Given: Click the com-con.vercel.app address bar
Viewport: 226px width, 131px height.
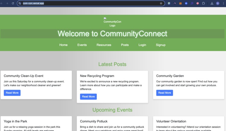Looking at the screenshot, I should point(91,3).
